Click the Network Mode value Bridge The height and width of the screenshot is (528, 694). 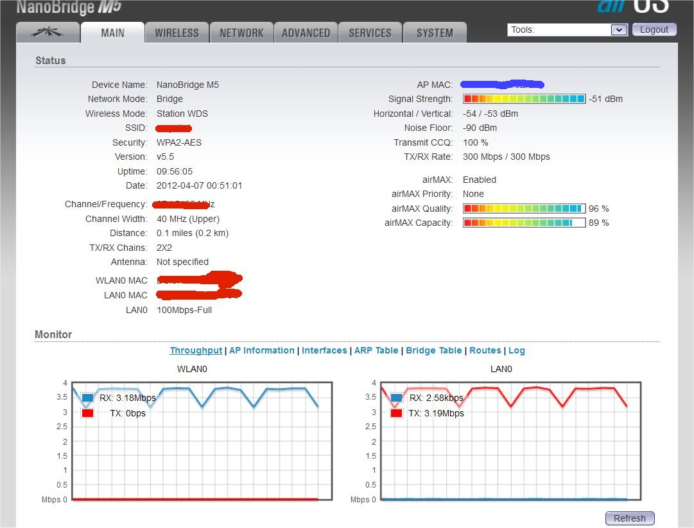(x=169, y=99)
